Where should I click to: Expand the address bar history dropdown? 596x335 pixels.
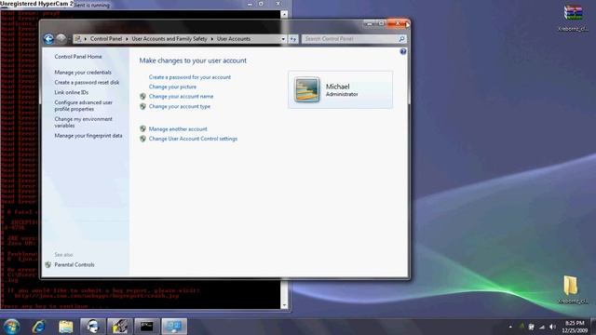[x=283, y=39]
